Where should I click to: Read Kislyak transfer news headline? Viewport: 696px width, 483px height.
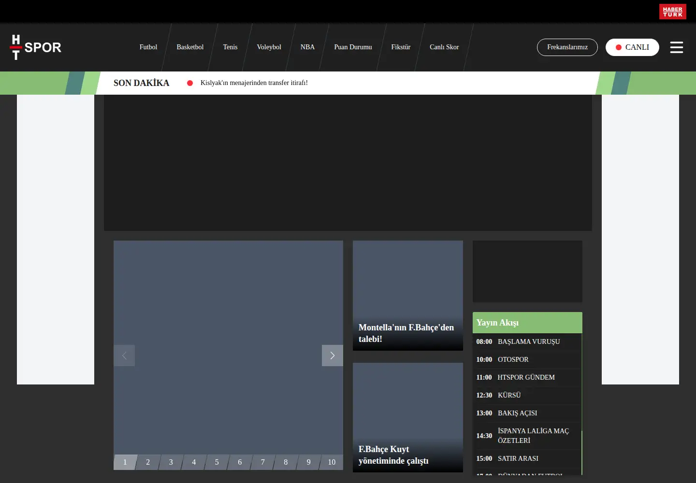coord(254,83)
